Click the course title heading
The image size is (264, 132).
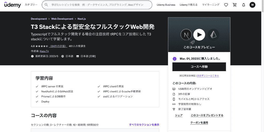tap(93, 27)
